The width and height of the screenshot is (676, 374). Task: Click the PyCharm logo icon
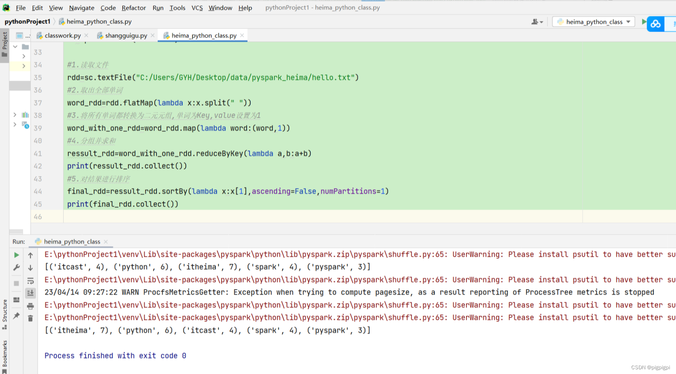coord(6,8)
